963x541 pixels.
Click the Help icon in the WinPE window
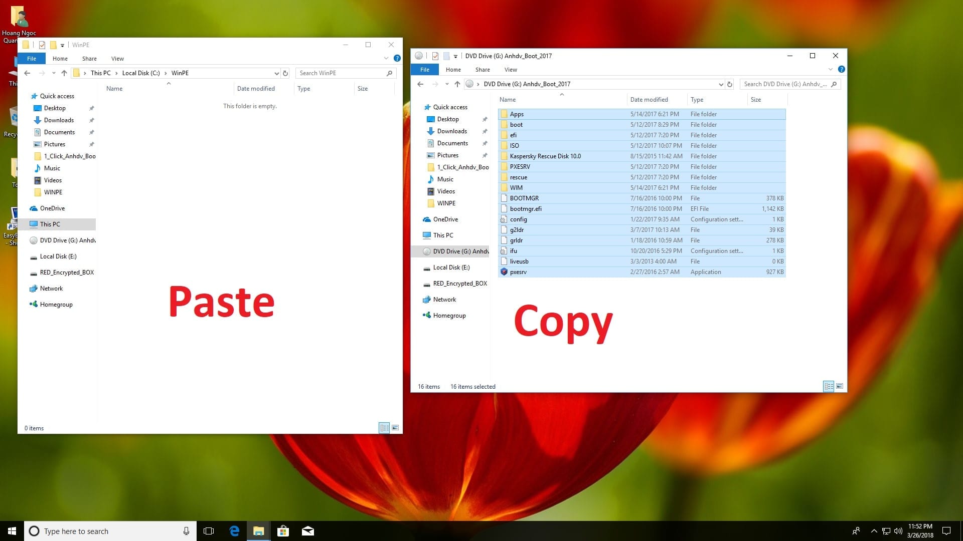pyautogui.click(x=397, y=58)
